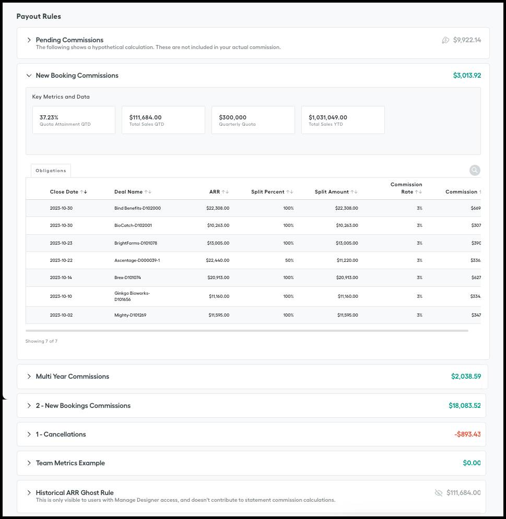
Task: Click the Mighty-D101269 deal name
Action: click(x=130, y=315)
